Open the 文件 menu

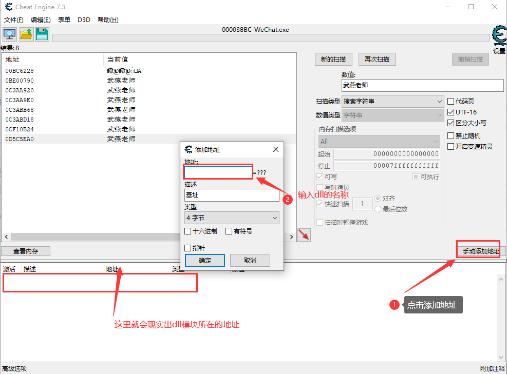(13, 19)
